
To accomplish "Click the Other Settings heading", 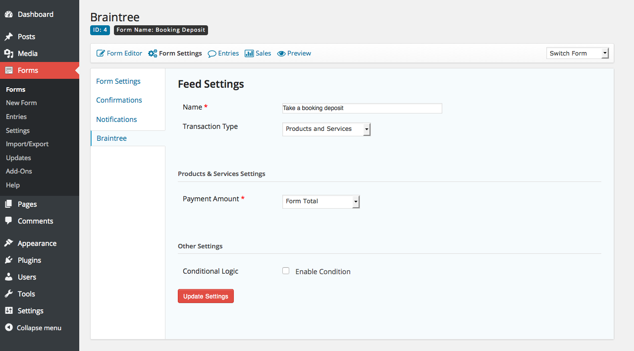I will point(200,246).
